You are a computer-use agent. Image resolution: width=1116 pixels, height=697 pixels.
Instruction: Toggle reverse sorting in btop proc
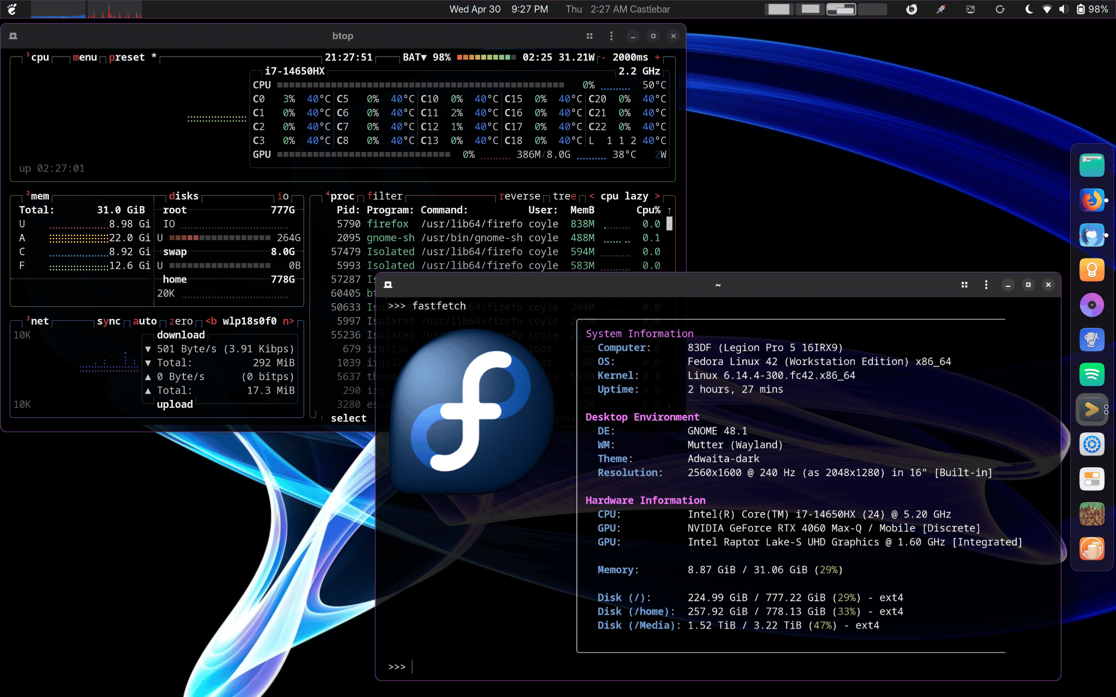point(519,196)
